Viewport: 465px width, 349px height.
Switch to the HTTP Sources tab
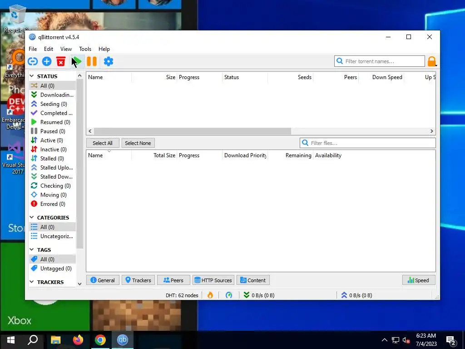pos(213,280)
